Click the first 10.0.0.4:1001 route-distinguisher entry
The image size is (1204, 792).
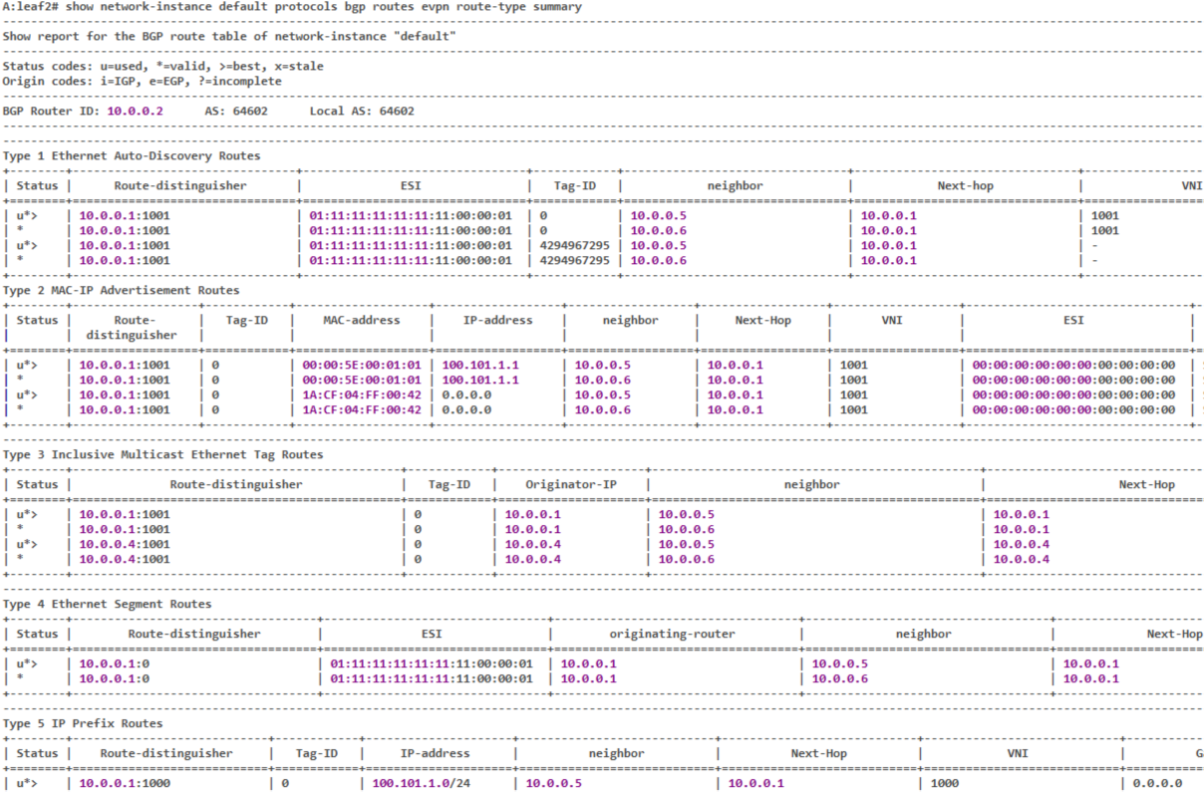click(x=125, y=544)
